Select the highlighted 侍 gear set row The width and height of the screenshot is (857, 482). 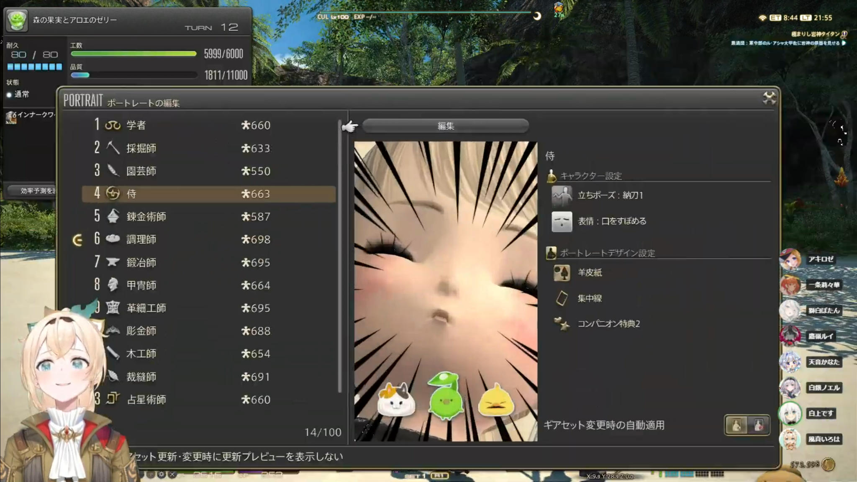pyautogui.click(x=209, y=194)
